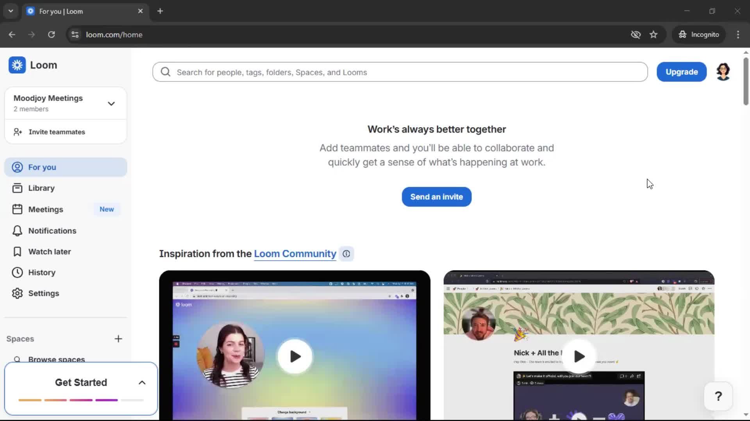The image size is (750, 421).
Task: Open the History section
Action: click(42, 272)
